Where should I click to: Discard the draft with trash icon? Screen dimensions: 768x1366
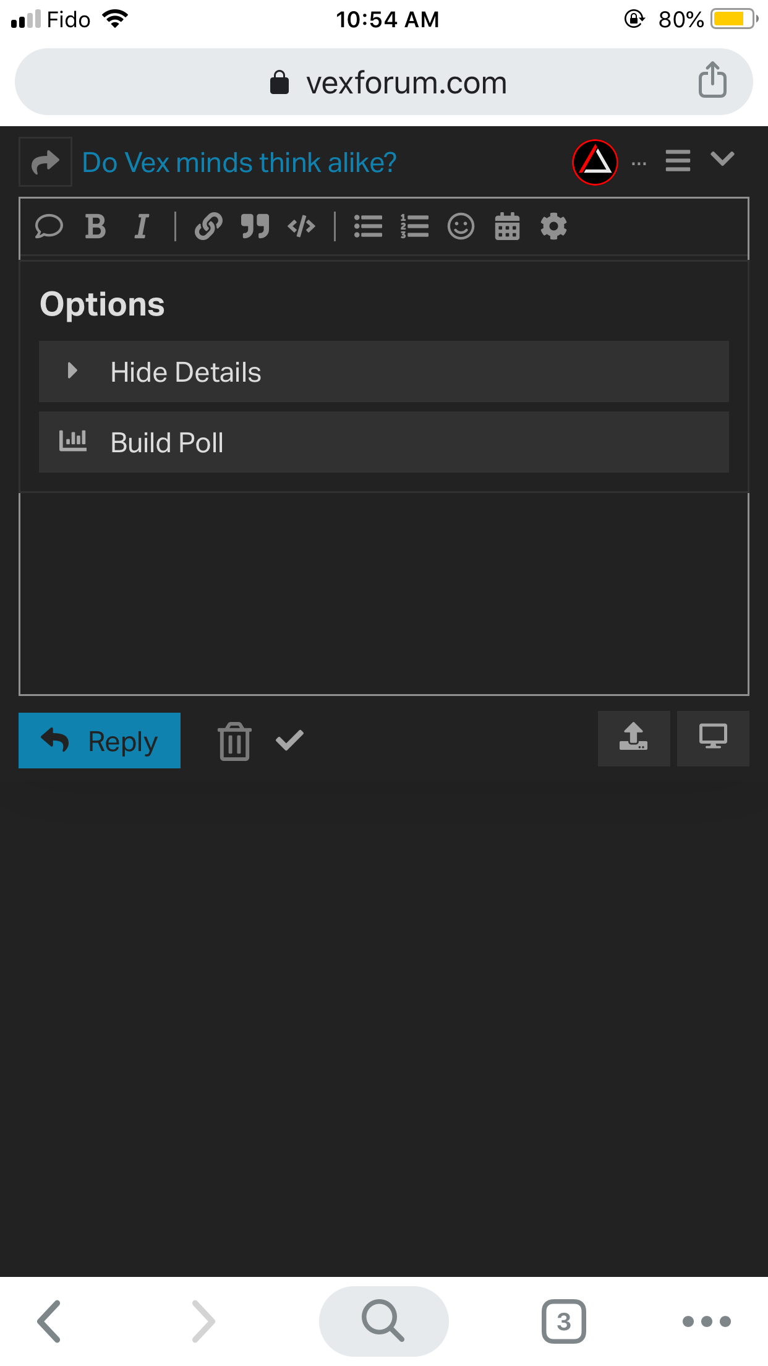click(x=234, y=741)
